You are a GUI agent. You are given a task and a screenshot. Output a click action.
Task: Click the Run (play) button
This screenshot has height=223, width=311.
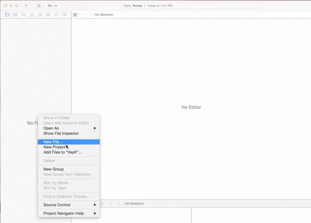coord(26,6)
